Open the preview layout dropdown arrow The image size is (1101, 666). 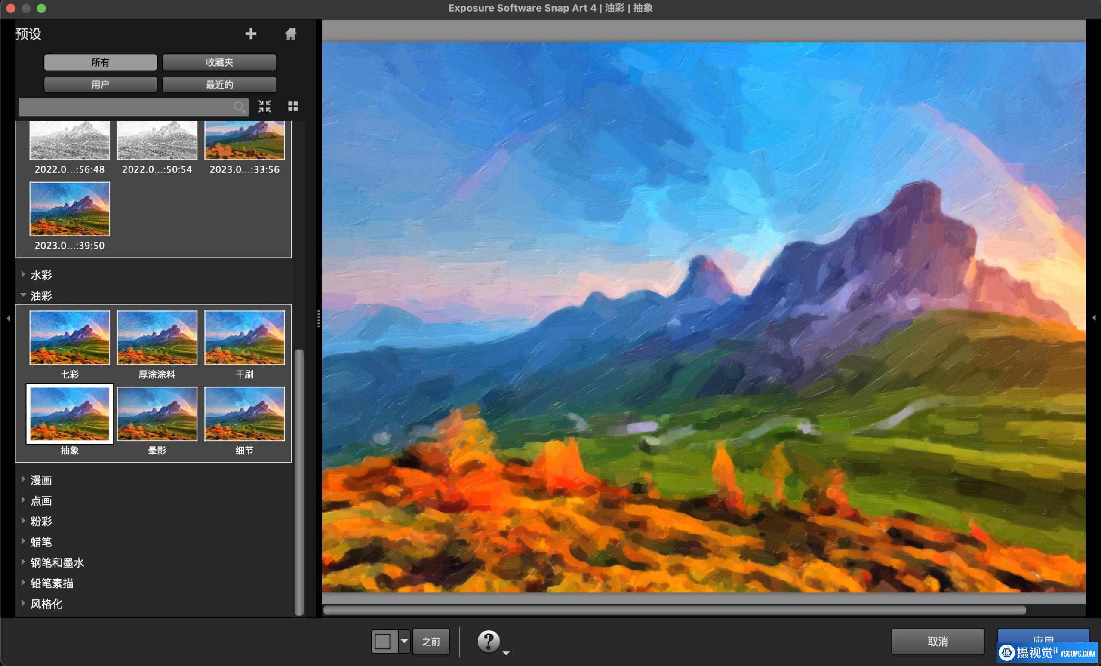404,641
